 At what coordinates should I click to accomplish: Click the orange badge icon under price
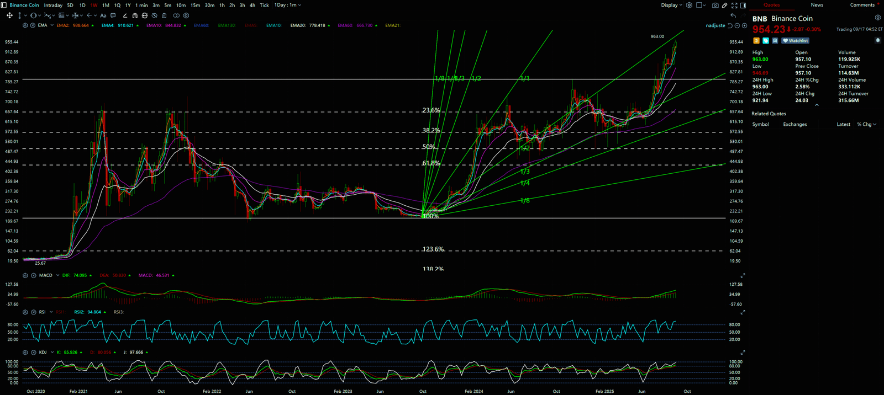click(x=756, y=41)
